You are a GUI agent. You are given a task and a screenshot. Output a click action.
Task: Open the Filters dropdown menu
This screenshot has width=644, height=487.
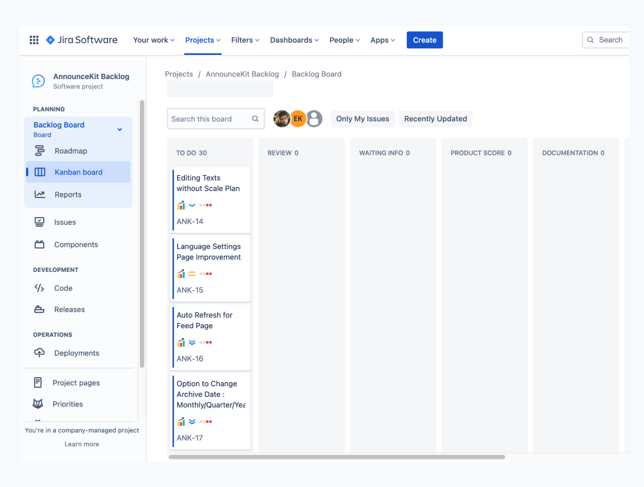click(x=245, y=40)
